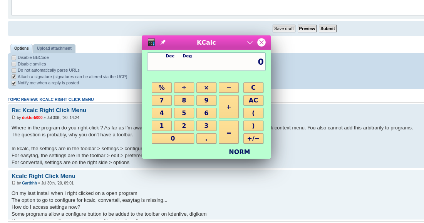Image resolution: width=424 pixels, height=223 pixels.
Task: Click inside the message text area
Action: point(218,8)
